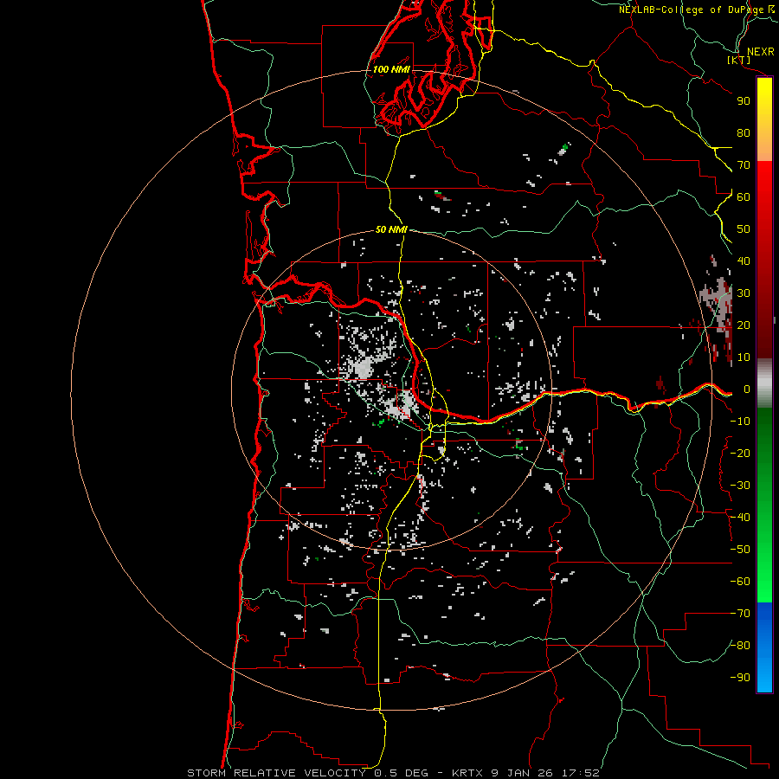Click the -90 value on velocity scale
The height and width of the screenshot is (779, 779).
(740, 677)
